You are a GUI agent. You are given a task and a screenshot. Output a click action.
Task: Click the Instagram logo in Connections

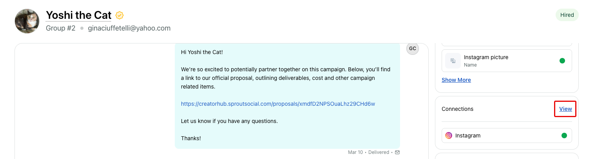pos(449,136)
